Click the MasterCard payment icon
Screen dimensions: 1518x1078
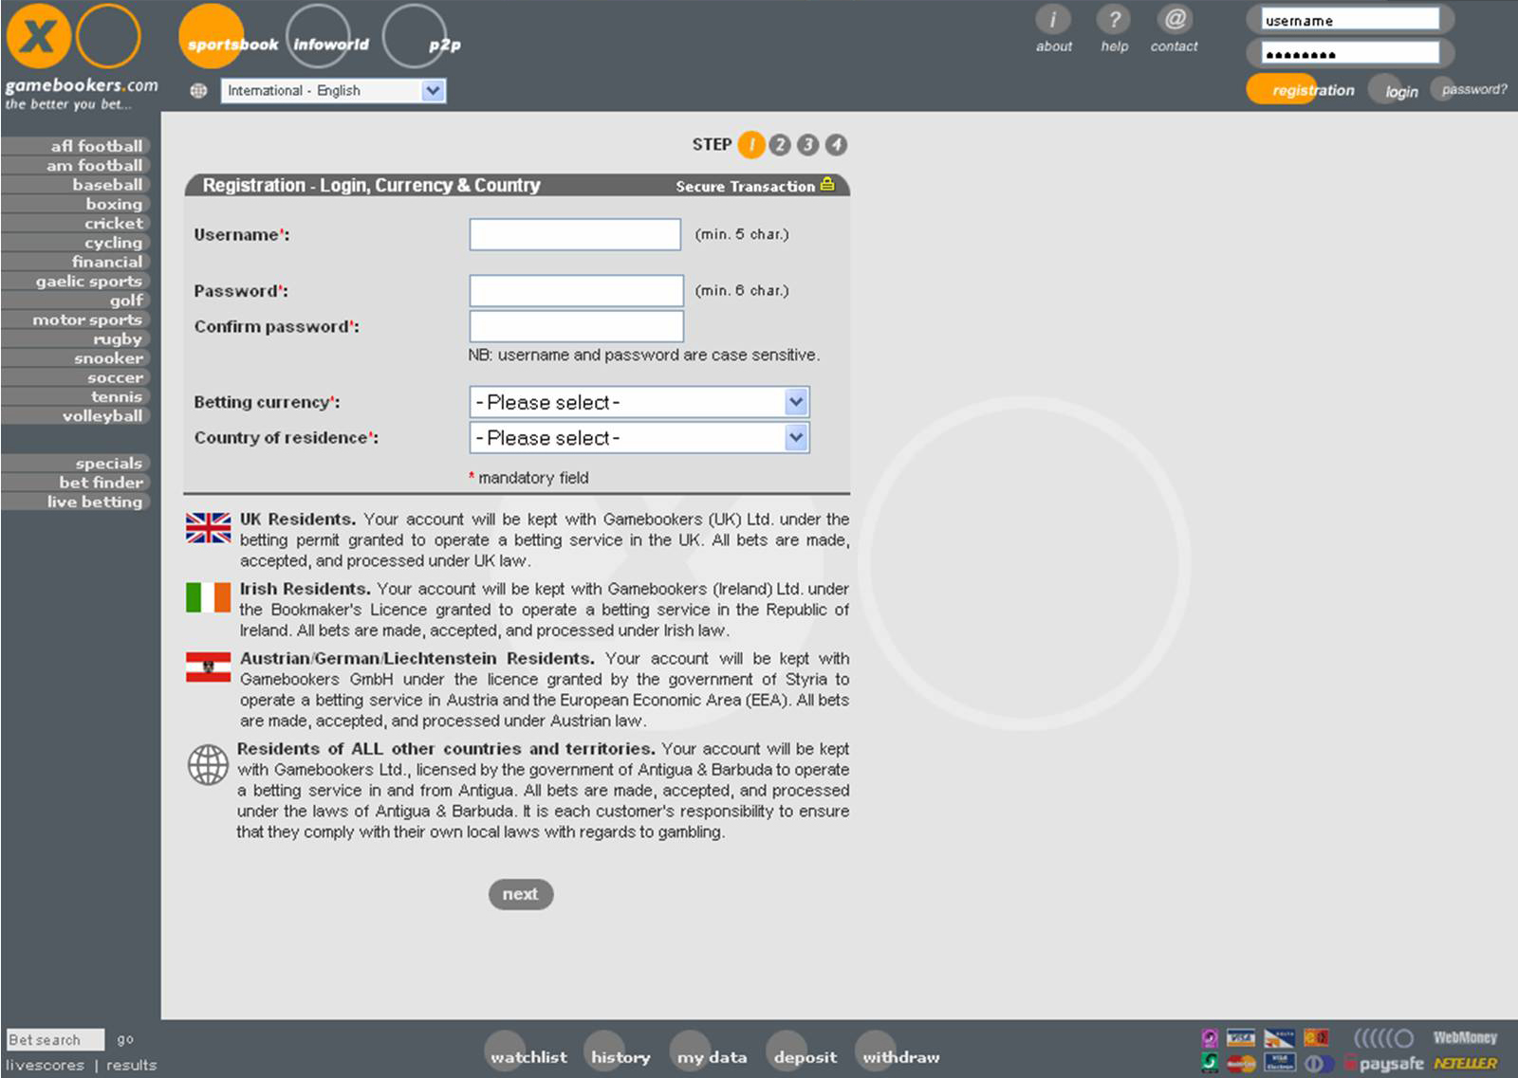1241,1063
